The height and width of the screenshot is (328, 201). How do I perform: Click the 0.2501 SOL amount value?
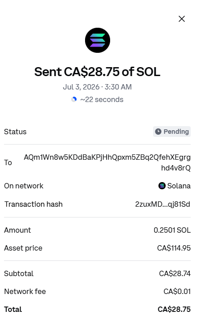[172, 230]
